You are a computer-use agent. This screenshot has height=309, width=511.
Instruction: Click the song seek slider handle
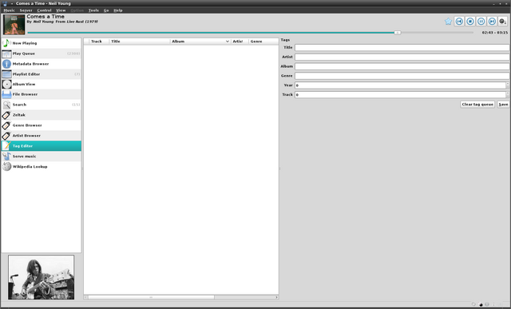tap(398, 33)
